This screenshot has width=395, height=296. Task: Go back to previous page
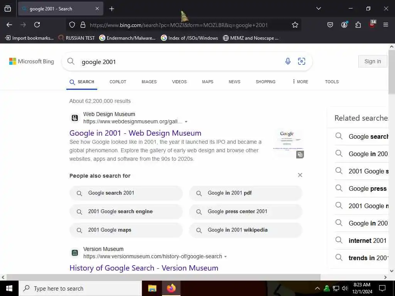(x=9, y=25)
